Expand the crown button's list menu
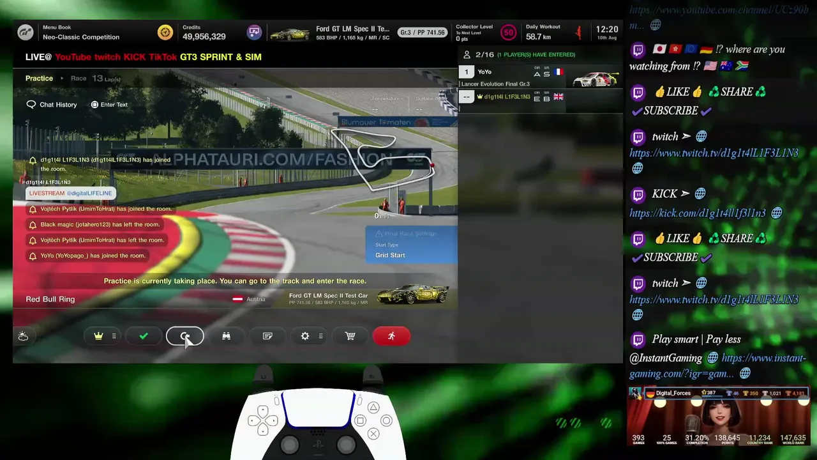 pyautogui.click(x=114, y=336)
